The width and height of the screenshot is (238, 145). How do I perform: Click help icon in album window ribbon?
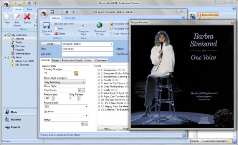(x=183, y=18)
